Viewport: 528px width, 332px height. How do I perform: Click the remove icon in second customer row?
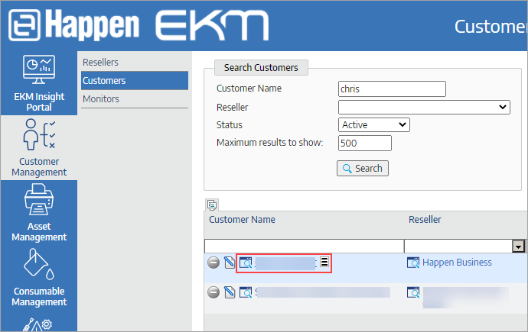click(213, 292)
